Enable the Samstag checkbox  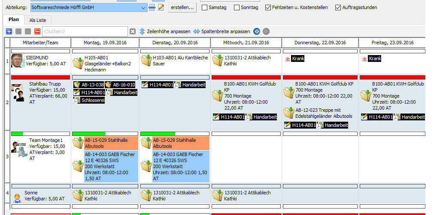[204, 8]
